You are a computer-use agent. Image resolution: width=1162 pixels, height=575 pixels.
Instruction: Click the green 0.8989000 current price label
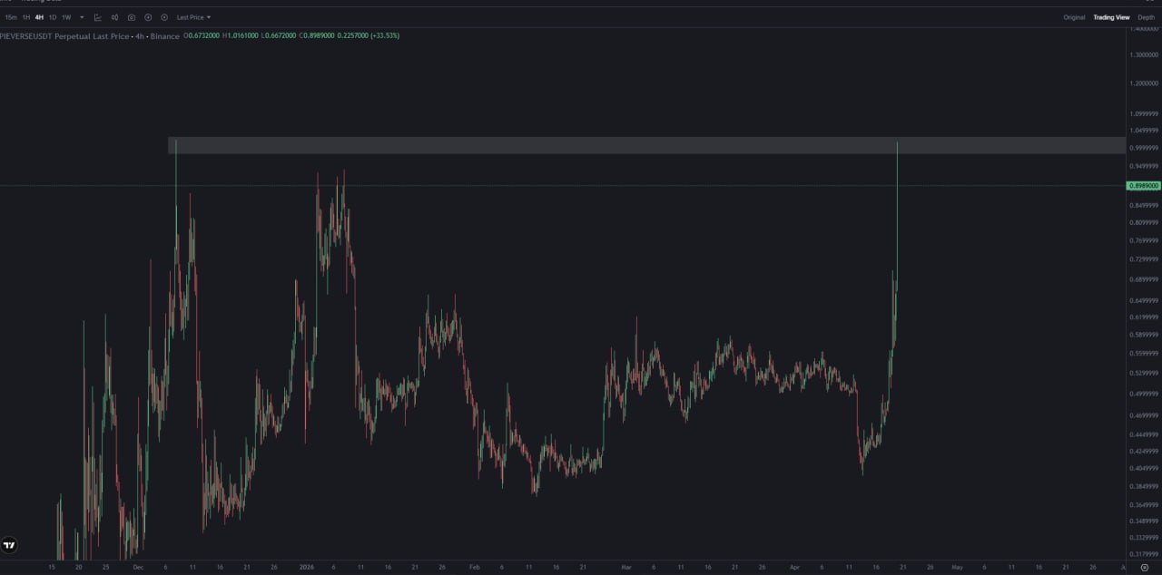tap(1143, 186)
